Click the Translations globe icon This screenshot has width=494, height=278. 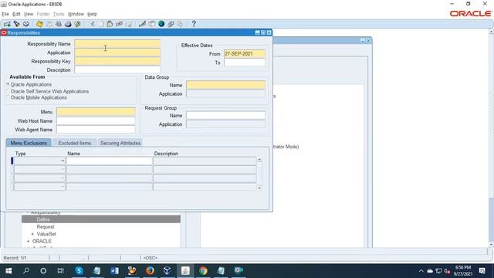point(161,24)
